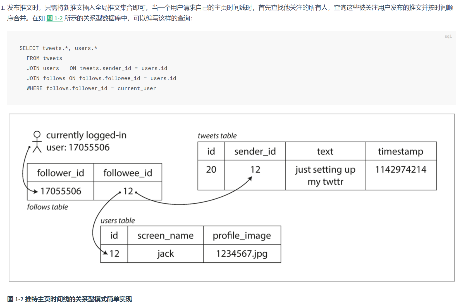Click the timestamp column header
This screenshot has width=461, height=304.
coord(400,151)
